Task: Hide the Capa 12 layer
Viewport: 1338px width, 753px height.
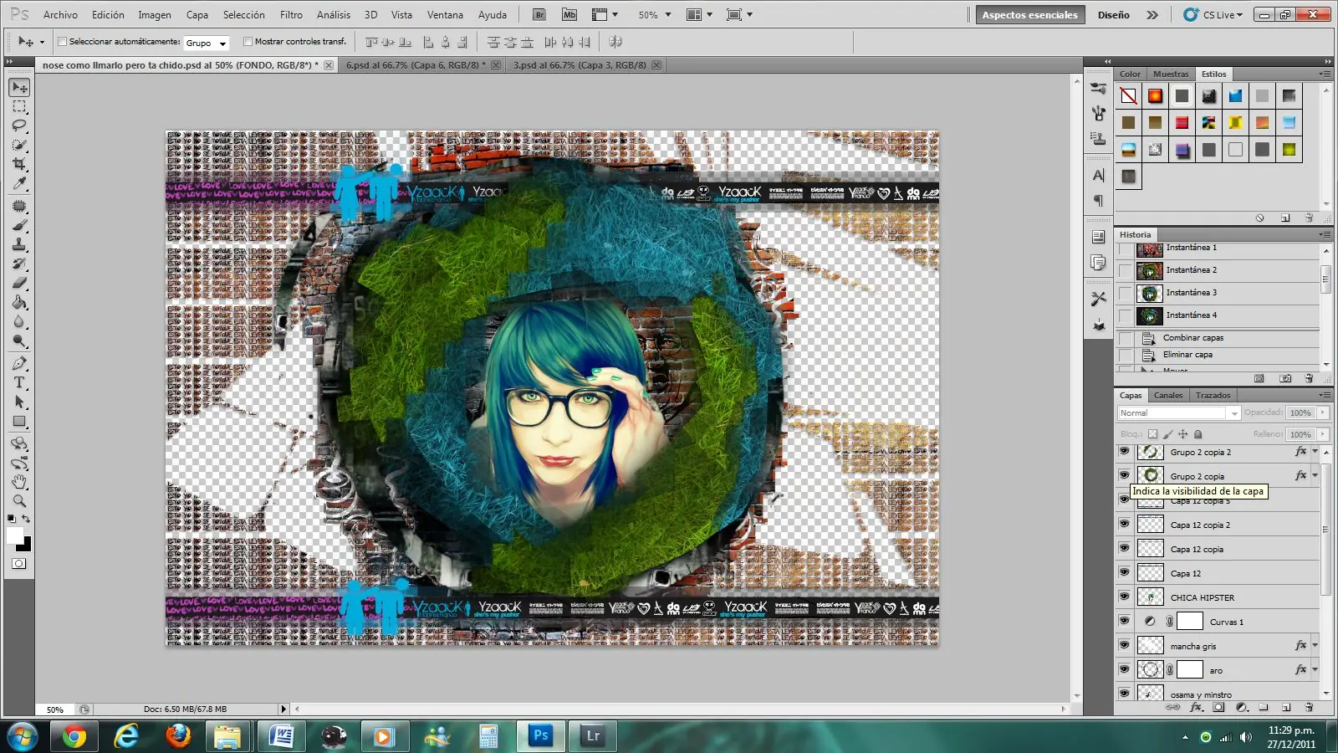Action: coord(1124,573)
